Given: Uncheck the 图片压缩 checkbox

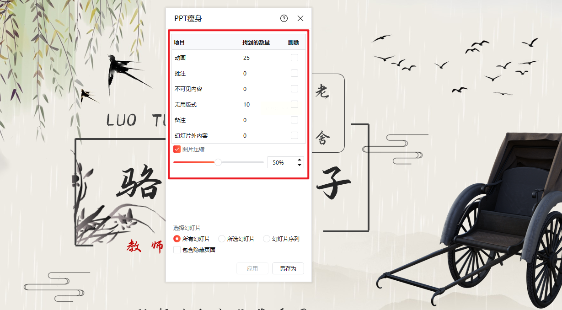Looking at the screenshot, I should [x=177, y=149].
